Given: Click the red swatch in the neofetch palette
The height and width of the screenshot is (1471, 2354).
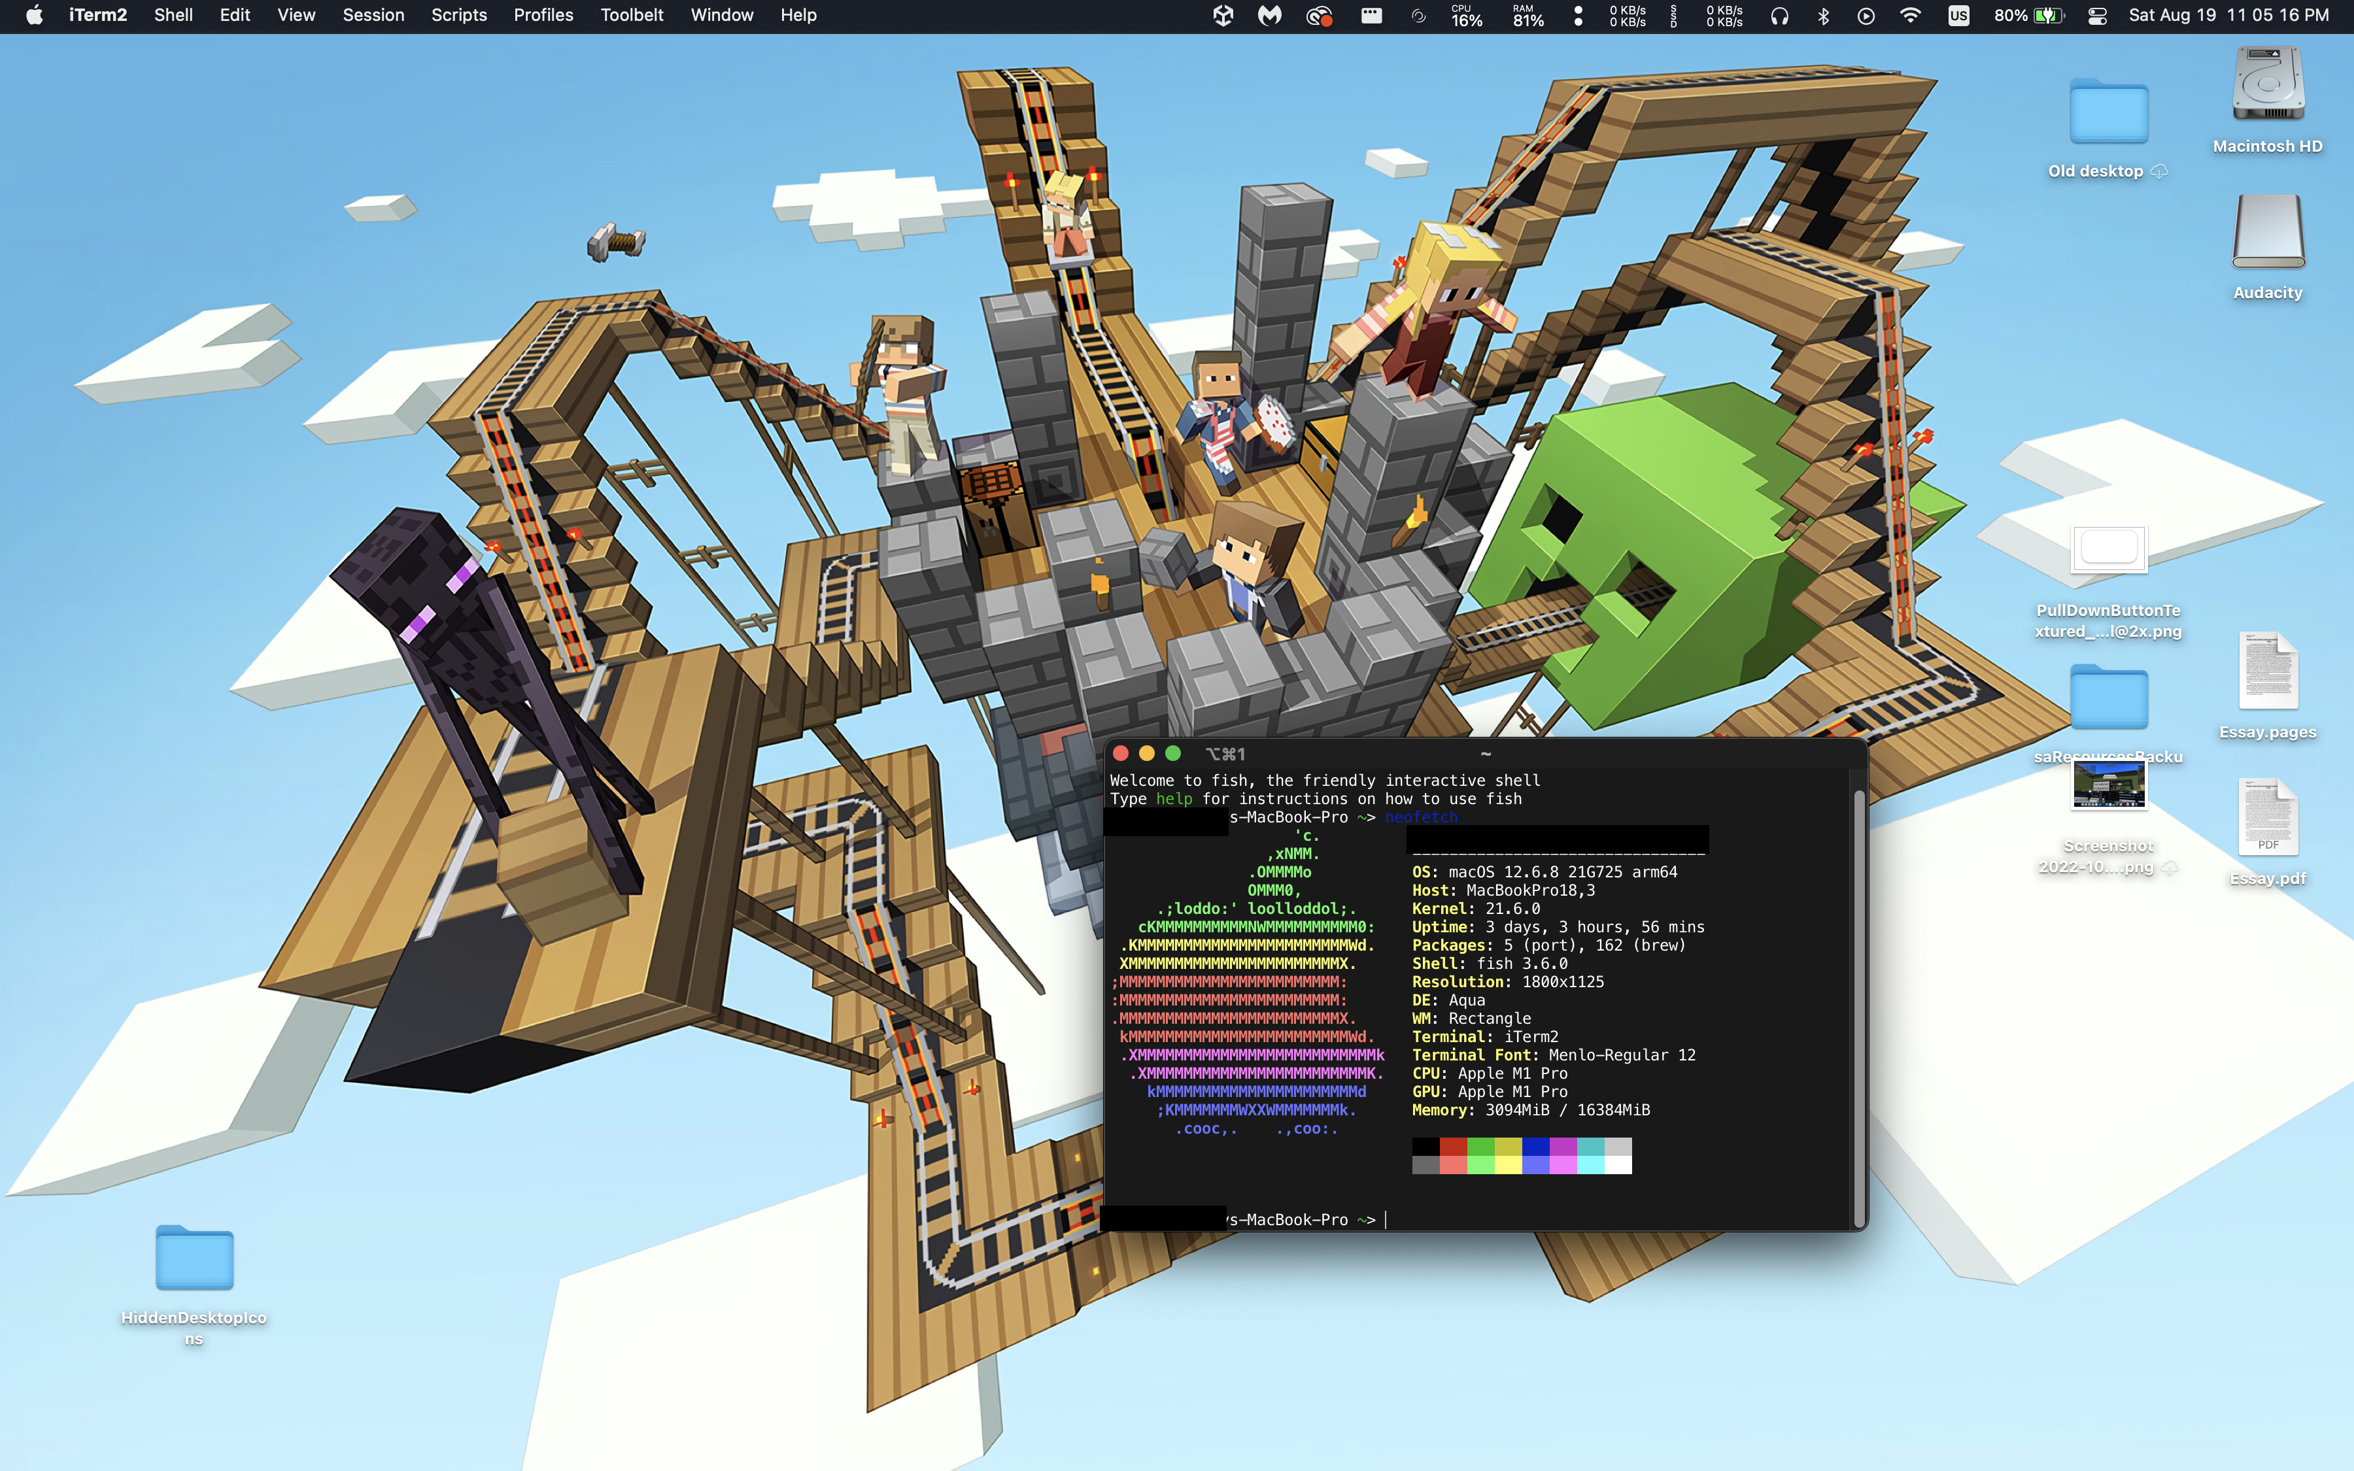Looking at the screenshot, I should pyautogui.click(x=1453, y=1146).
